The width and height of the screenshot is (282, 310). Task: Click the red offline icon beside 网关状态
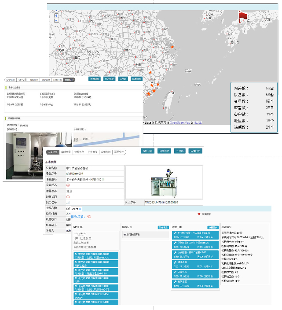point(68,196)
